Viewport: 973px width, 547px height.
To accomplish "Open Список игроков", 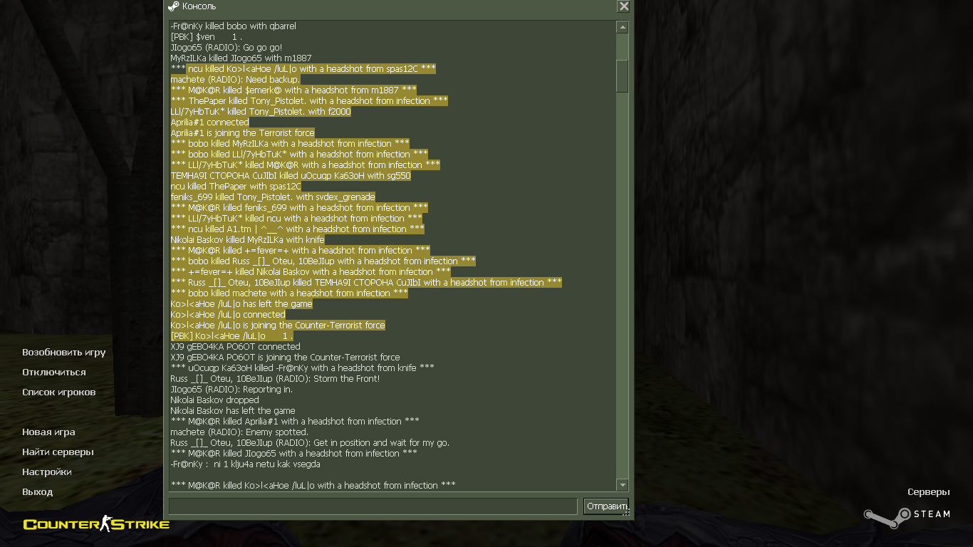I will pyautogui.click(x=58, y=392).
